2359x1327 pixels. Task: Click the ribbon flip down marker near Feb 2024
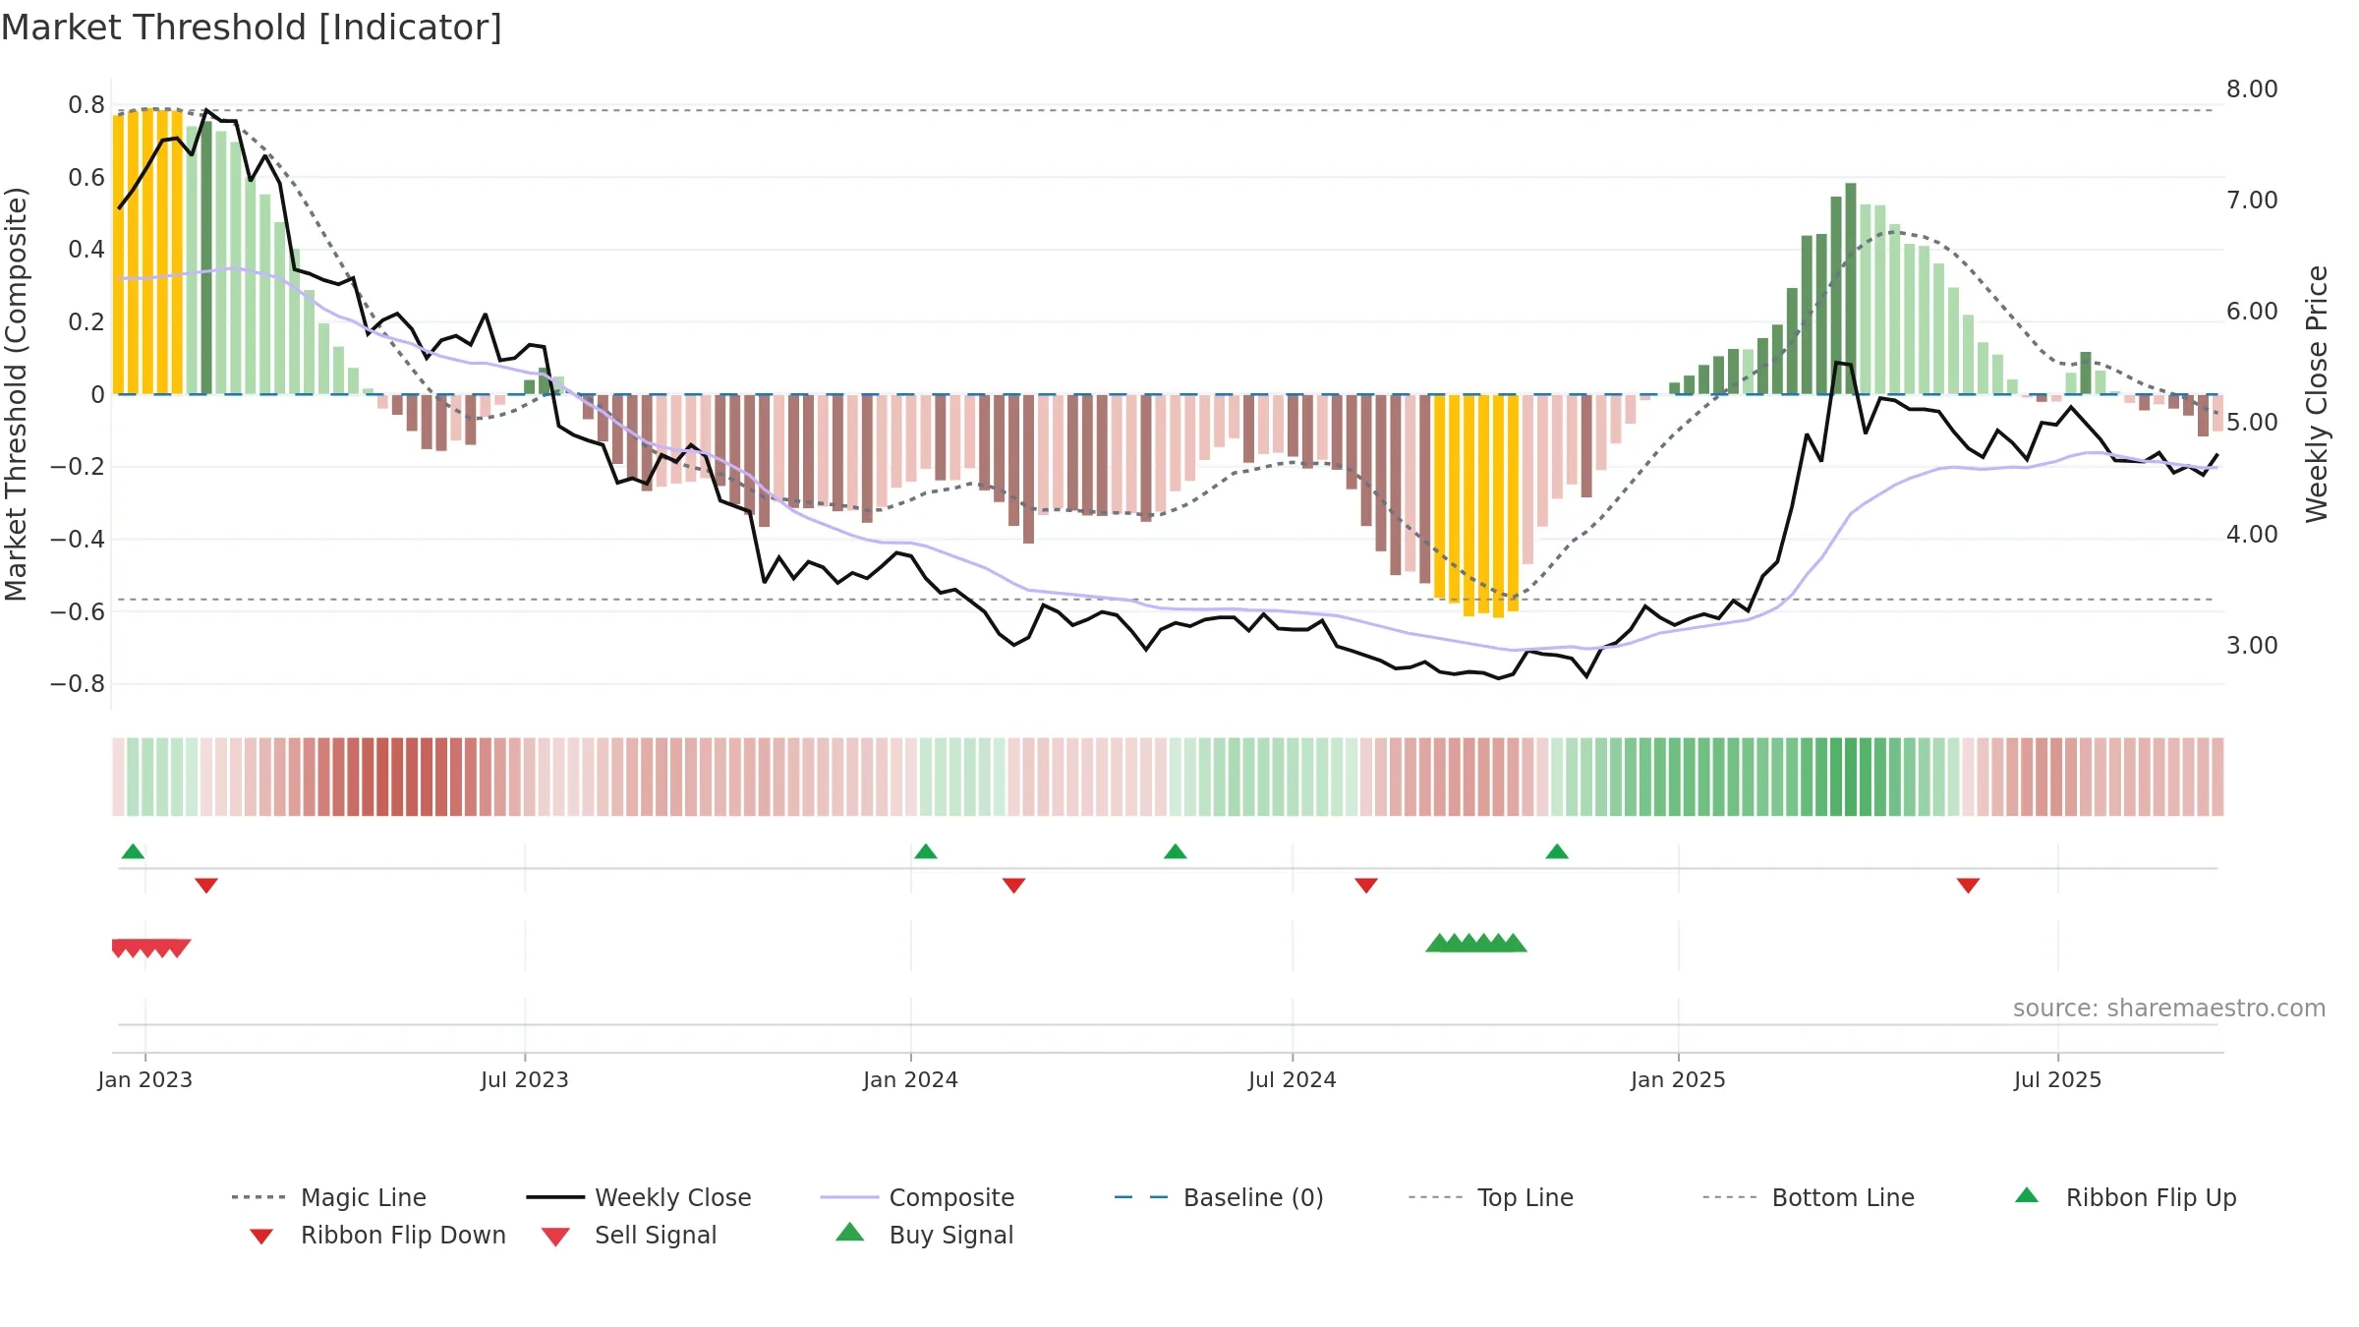(1014, 886)
